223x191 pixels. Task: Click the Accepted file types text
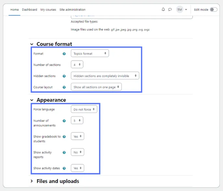point(84,22)
